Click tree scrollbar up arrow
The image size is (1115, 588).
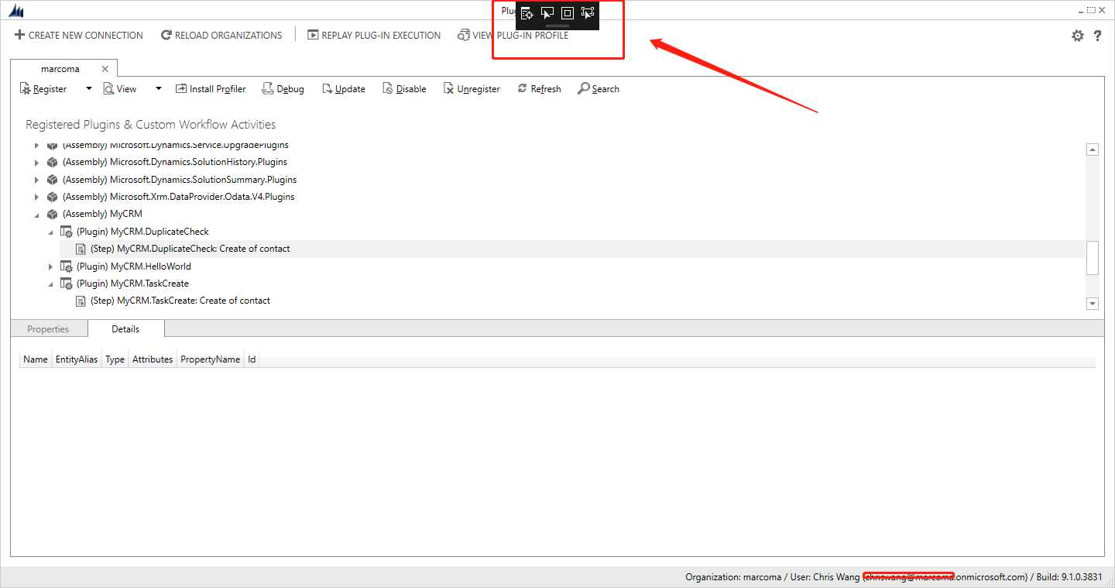tap(1093, 150)
